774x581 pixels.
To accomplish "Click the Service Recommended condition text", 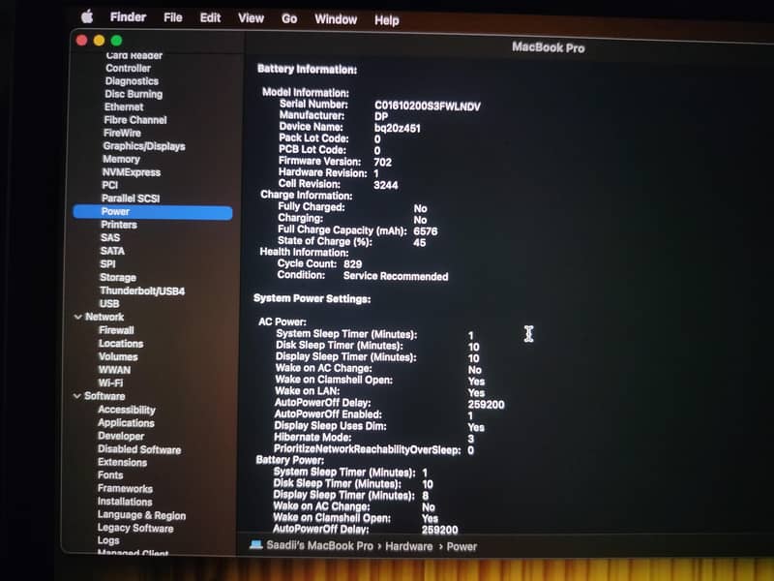I will (396, 277).
